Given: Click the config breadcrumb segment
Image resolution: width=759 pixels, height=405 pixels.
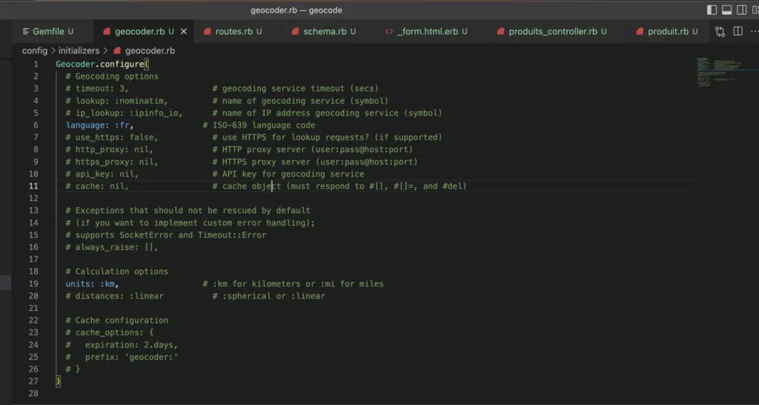Looking at the screenshot, I should pos(35,50).
